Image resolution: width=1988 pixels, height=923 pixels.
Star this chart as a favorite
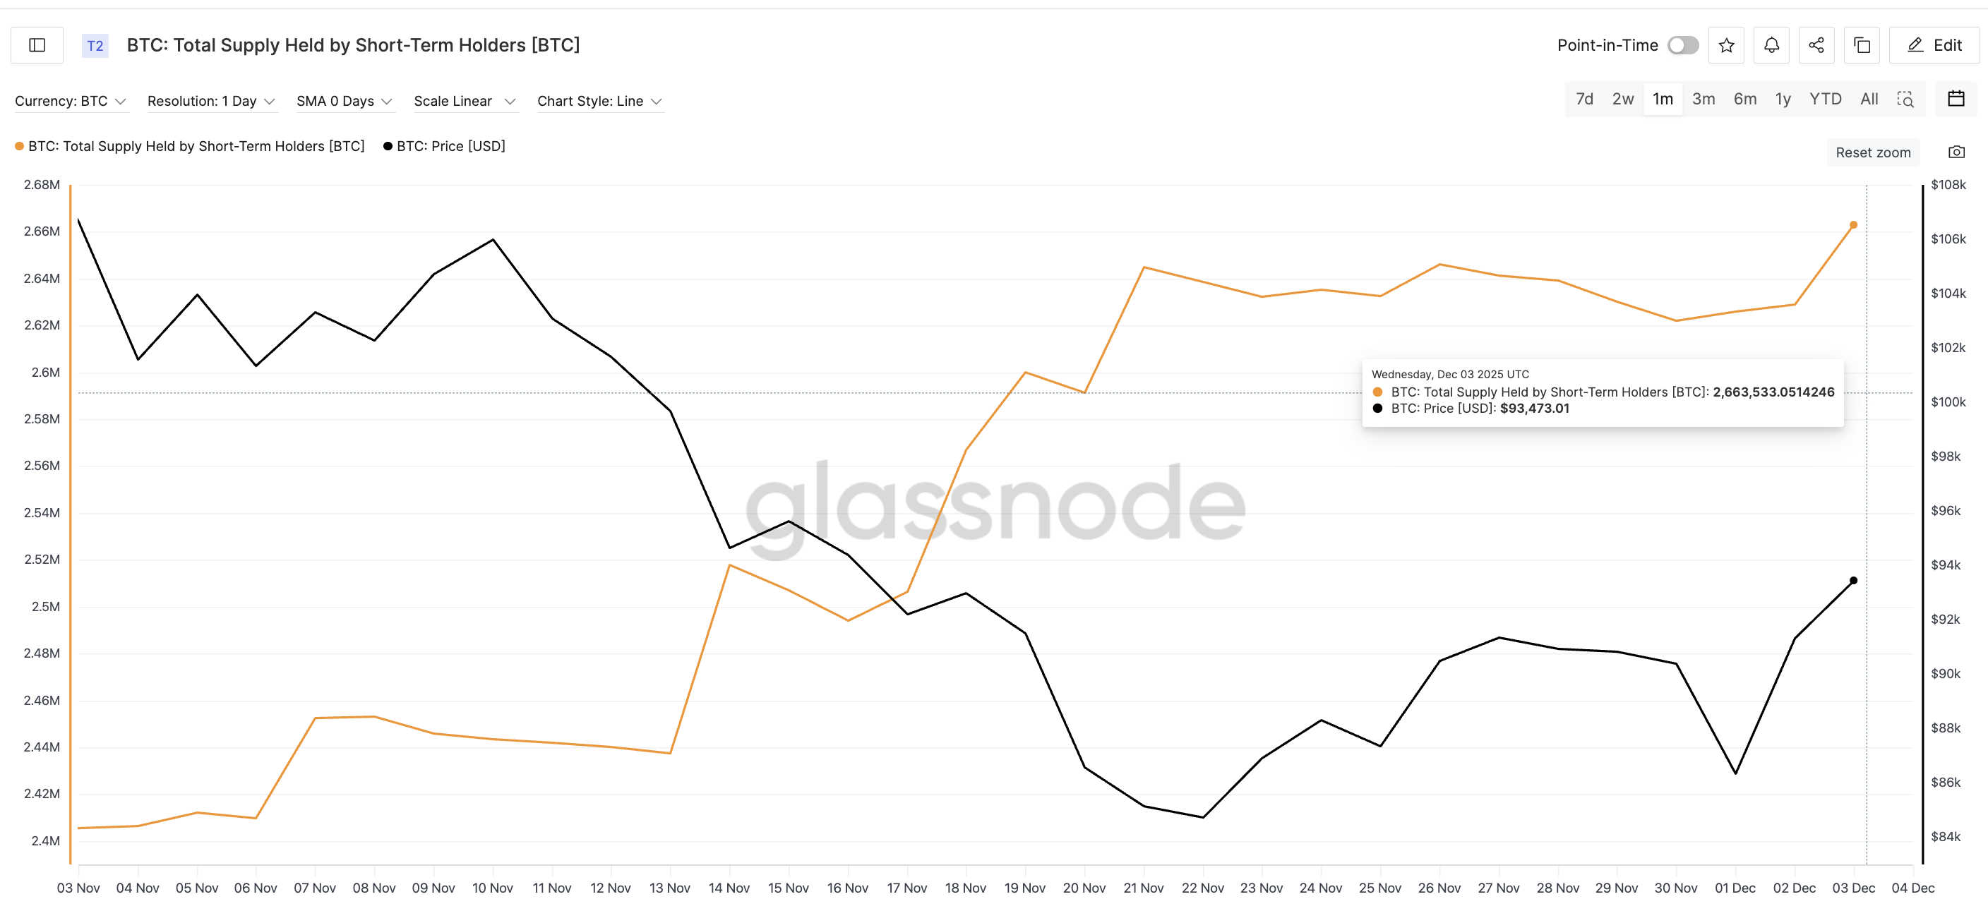[1726, 44]
